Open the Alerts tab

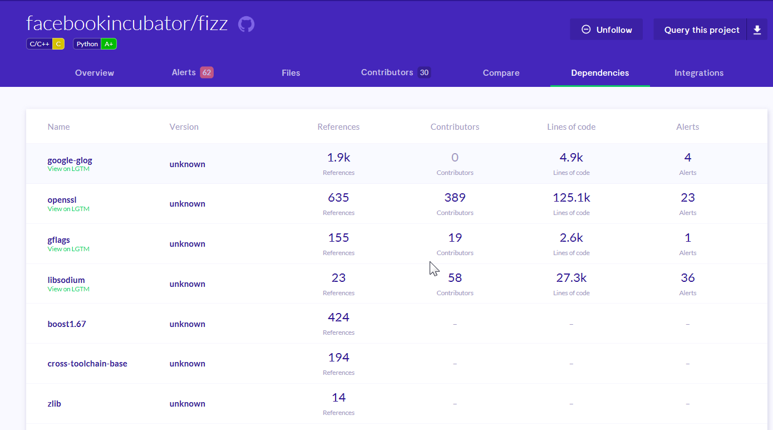193,72
